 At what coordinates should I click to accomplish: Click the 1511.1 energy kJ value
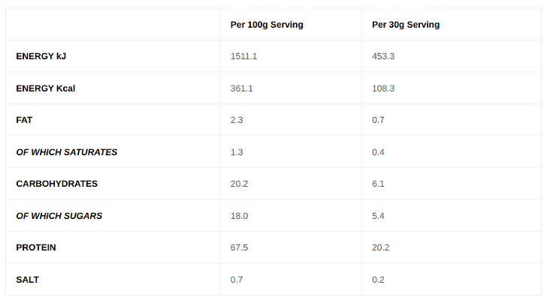click(243, 56)
